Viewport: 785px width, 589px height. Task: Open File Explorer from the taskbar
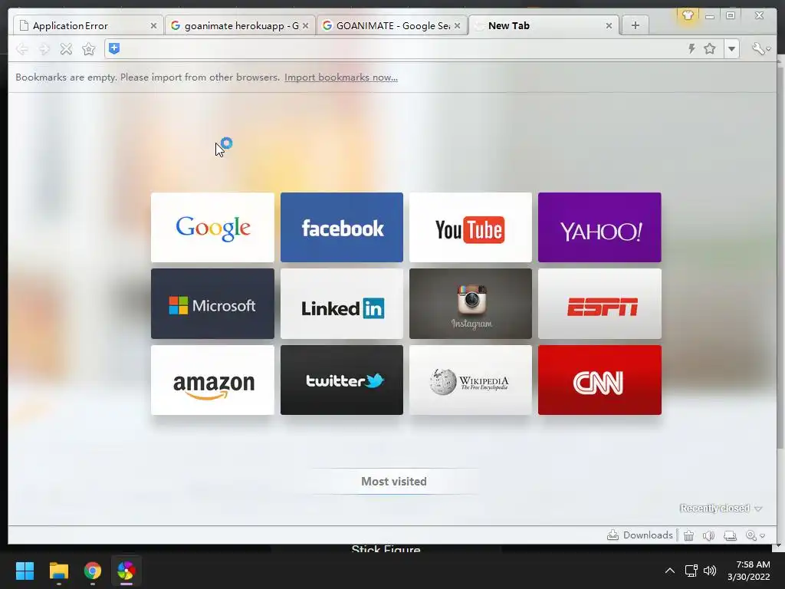click(58, 571)
